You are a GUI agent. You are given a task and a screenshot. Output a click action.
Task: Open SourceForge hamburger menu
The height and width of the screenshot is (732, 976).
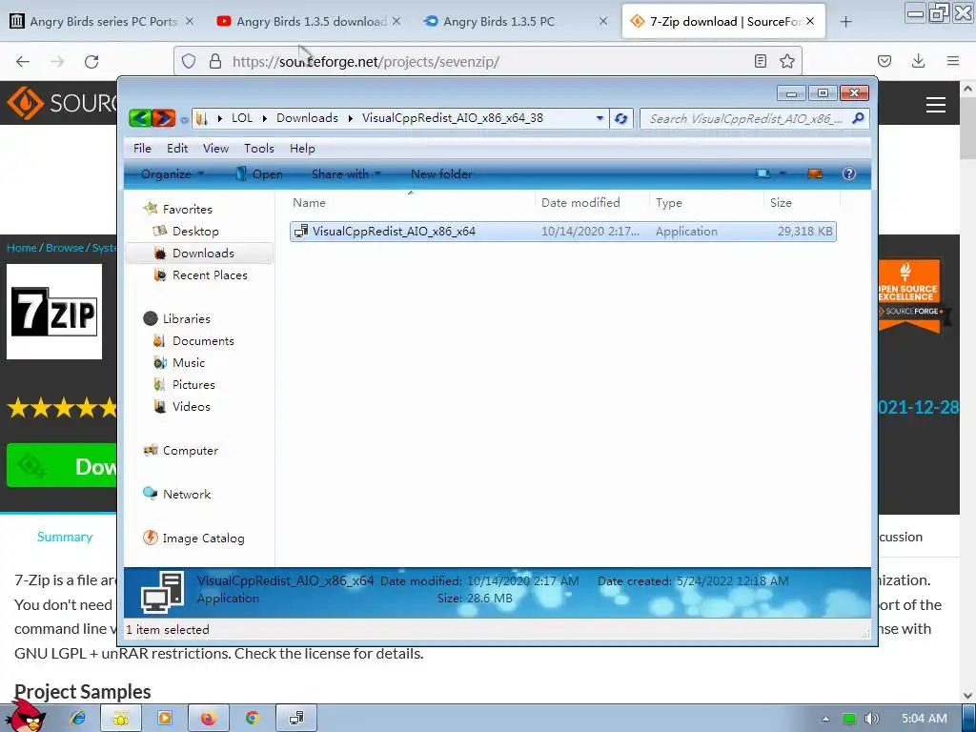click(x=936, y=105)
